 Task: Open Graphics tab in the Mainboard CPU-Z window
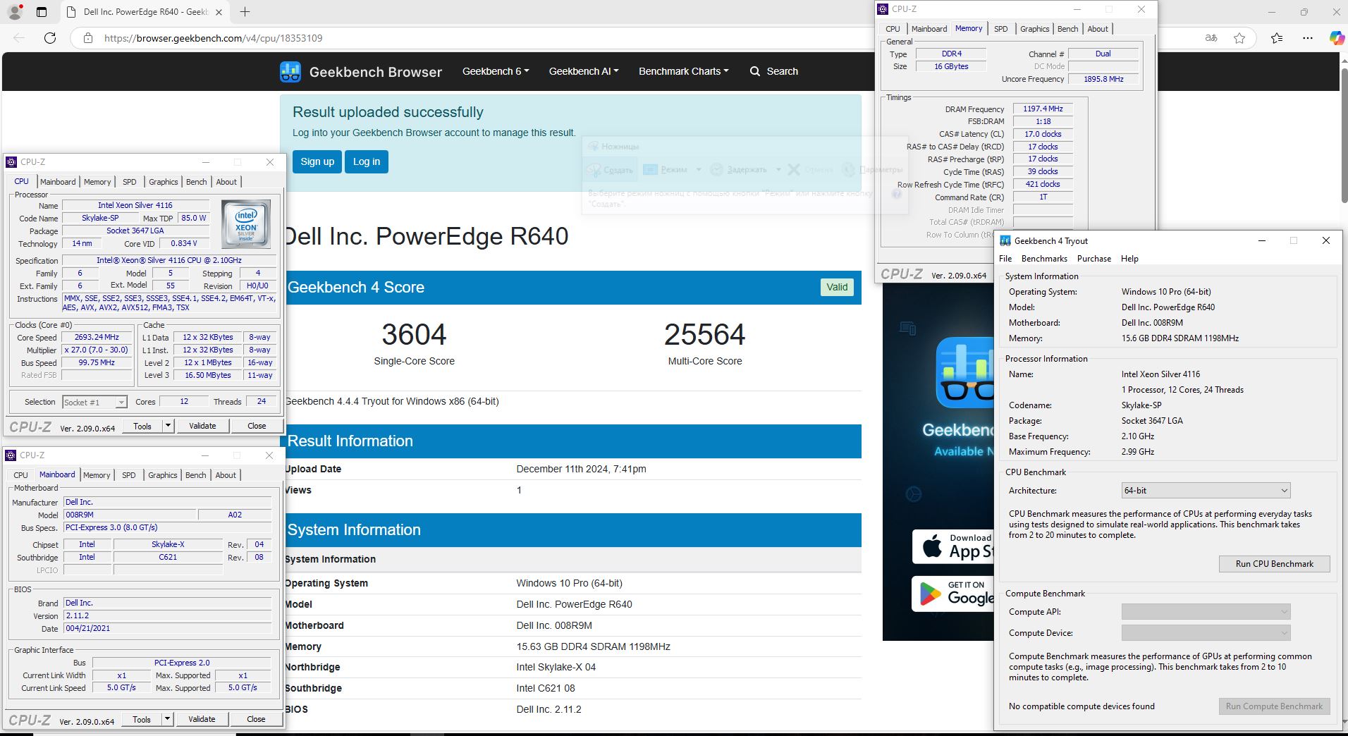click(x=162, y=475)
